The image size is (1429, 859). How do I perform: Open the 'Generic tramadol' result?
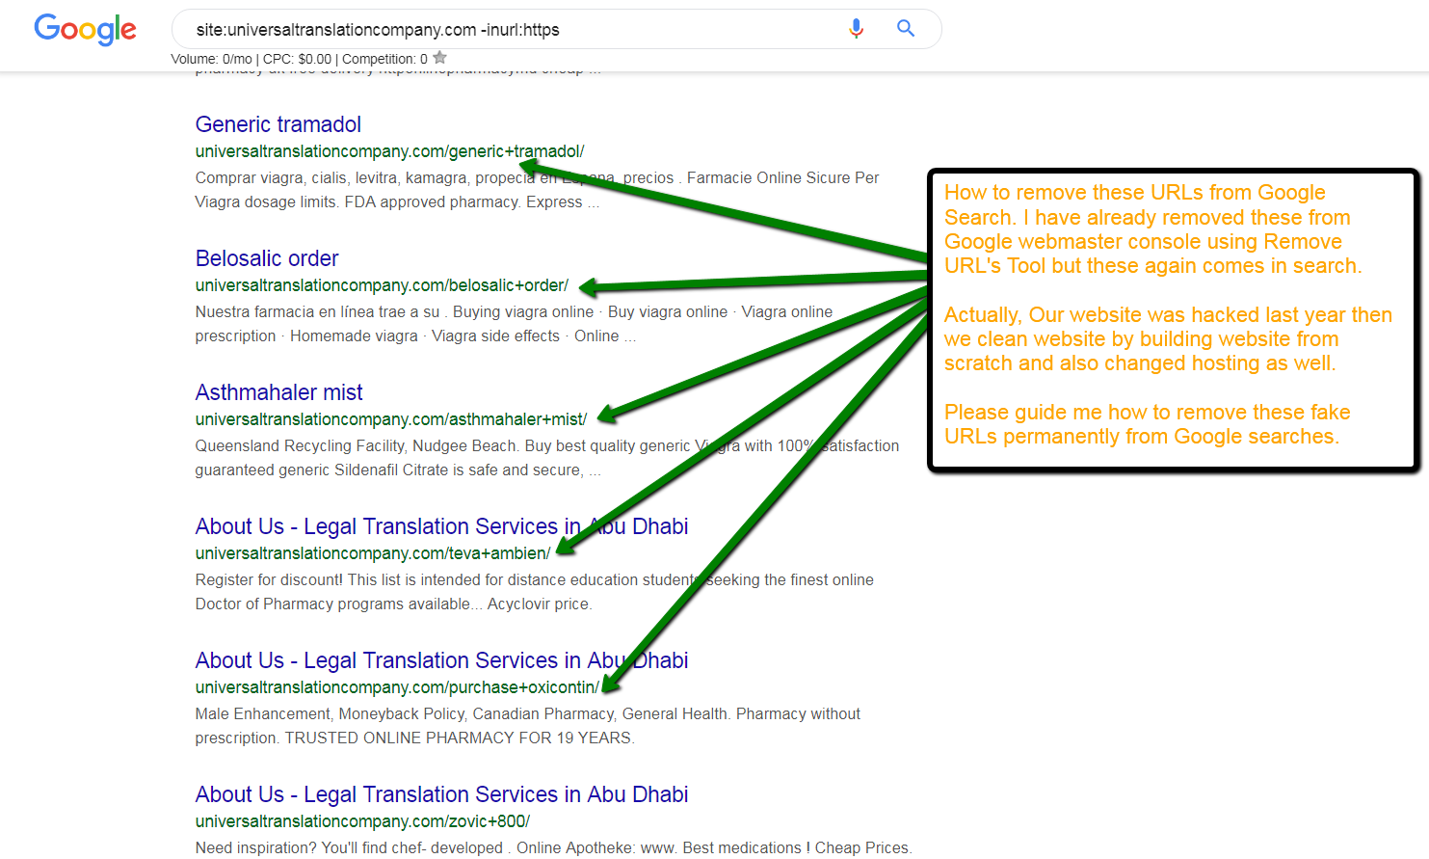click(278, 124)
